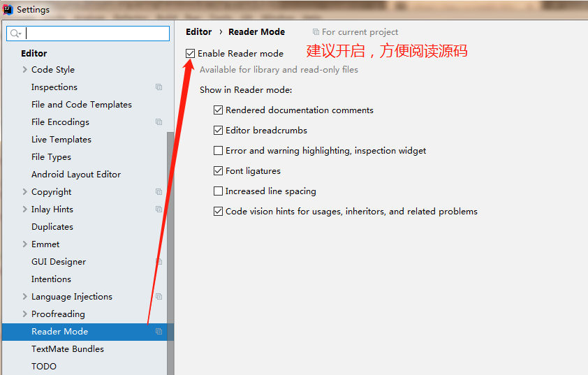Screen dimensions: 588x375
Task: Expand the Code Style node
Action: coord(24,69)
